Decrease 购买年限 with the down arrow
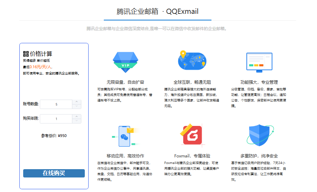Screen dimensions: 317x192 point(76,121)
